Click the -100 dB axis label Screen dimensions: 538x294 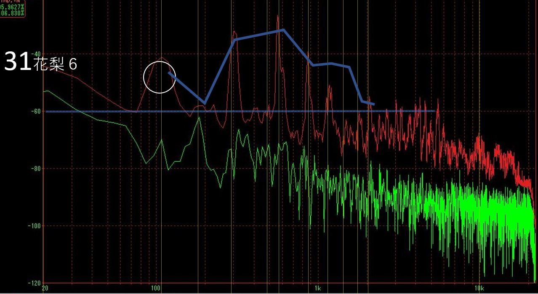pos(34,226)
